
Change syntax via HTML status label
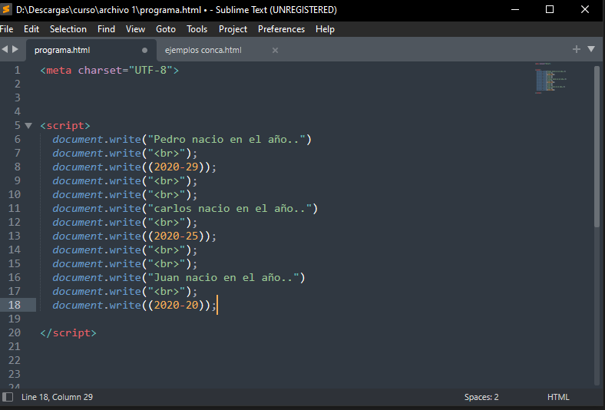coord(558,397)
